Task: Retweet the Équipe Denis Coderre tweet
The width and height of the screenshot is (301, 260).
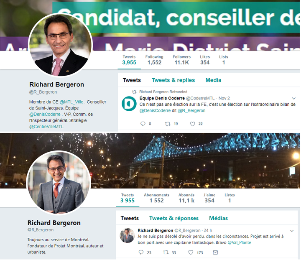Action: pyautogui.click(x=168, y=124)
